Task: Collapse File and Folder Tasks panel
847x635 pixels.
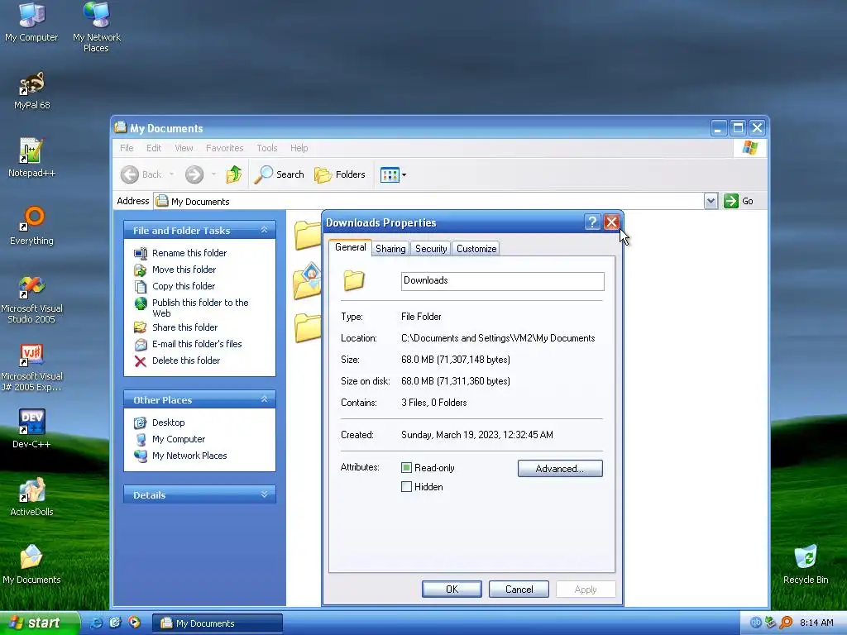Action: [264, 230]
